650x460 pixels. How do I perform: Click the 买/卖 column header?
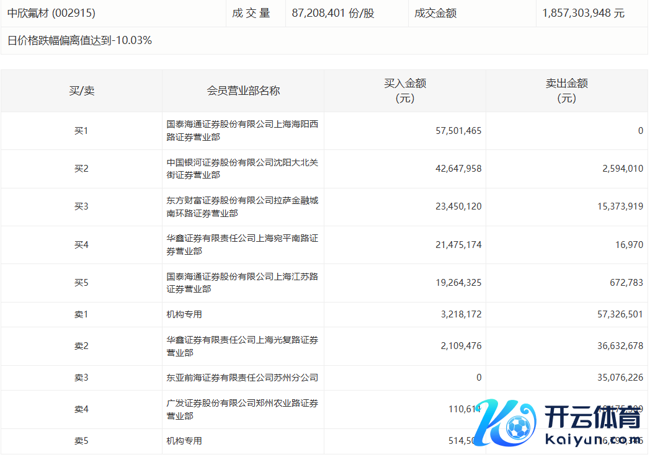[81, 91]
